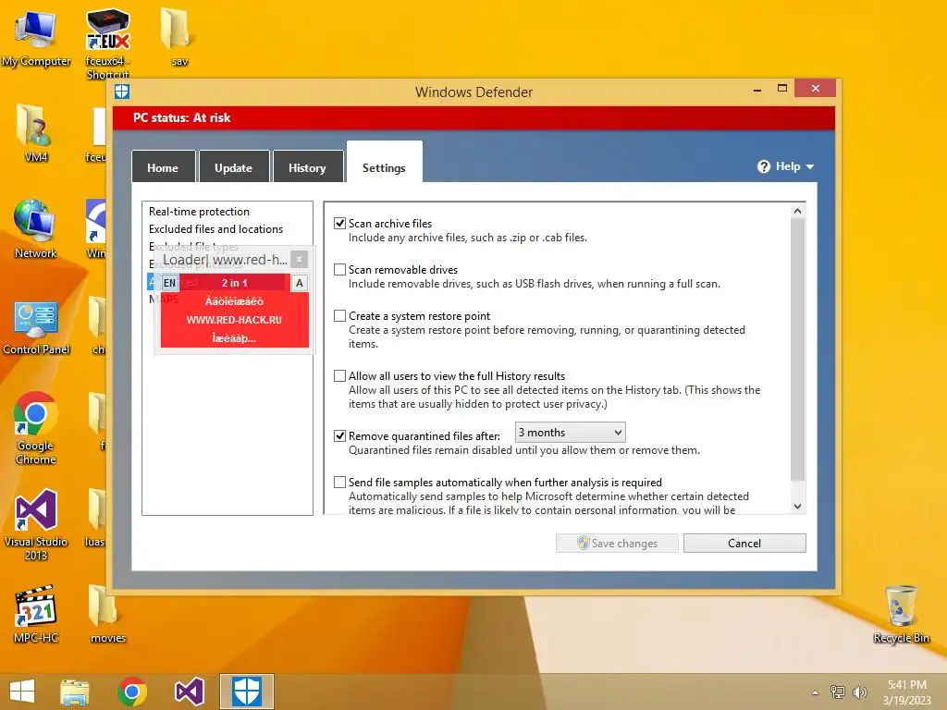Click the A button in loader popup
Screen dimensions: 947x710
(x=300, y=283)
